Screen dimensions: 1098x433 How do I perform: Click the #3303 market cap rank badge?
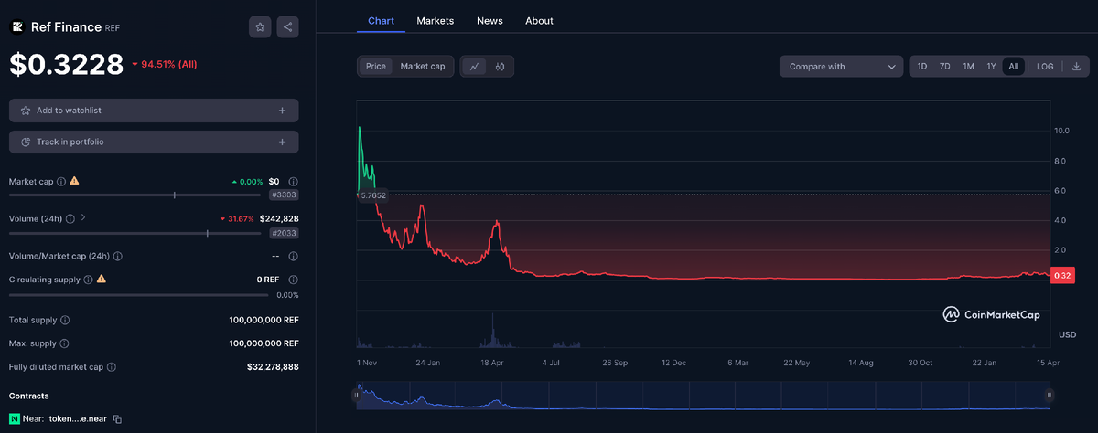click(284, 195)
